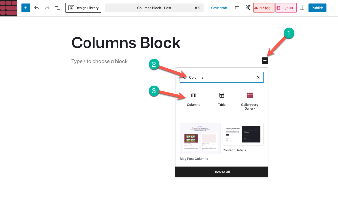Click the blue block inserter plus button
Image resolution: width=338 pixels, height=206 pixels.
[x=26, y=8]
